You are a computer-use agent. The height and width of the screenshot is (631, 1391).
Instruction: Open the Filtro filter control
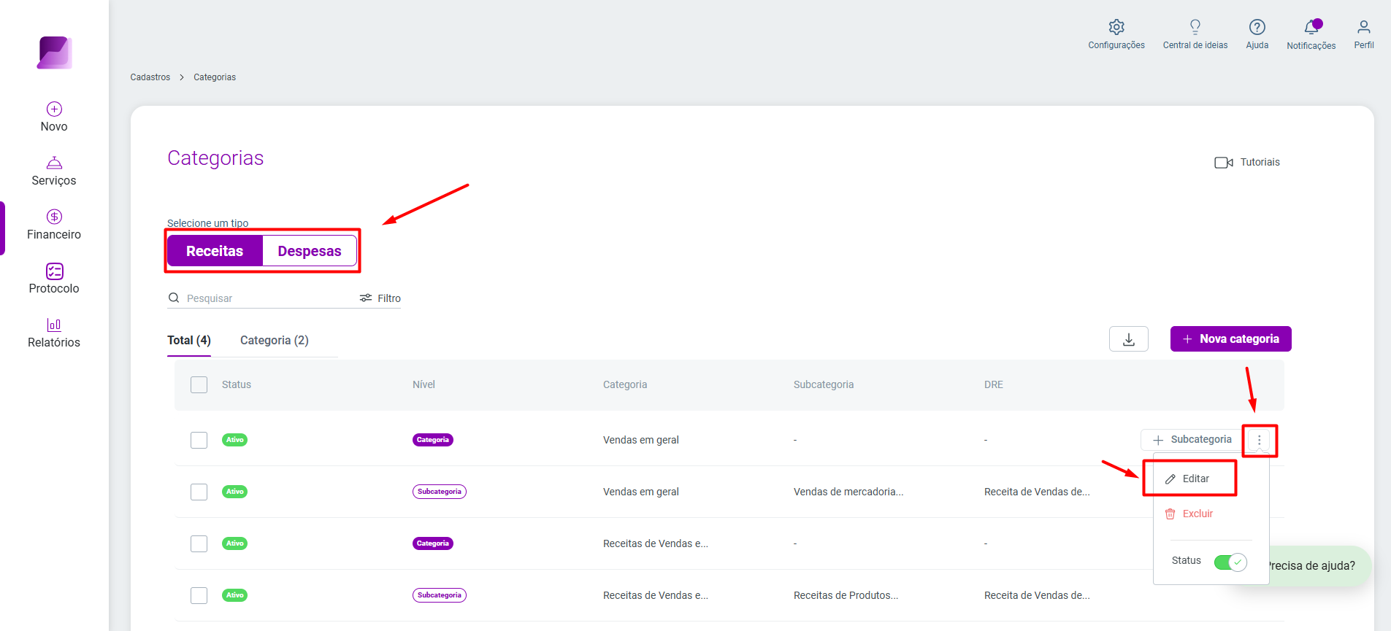tap(380, 298)
